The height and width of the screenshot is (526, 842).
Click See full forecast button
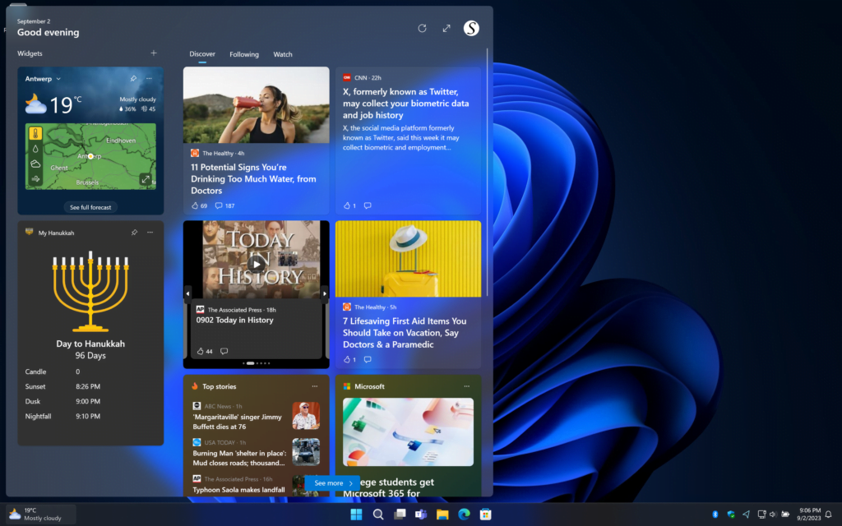point(90,207)
